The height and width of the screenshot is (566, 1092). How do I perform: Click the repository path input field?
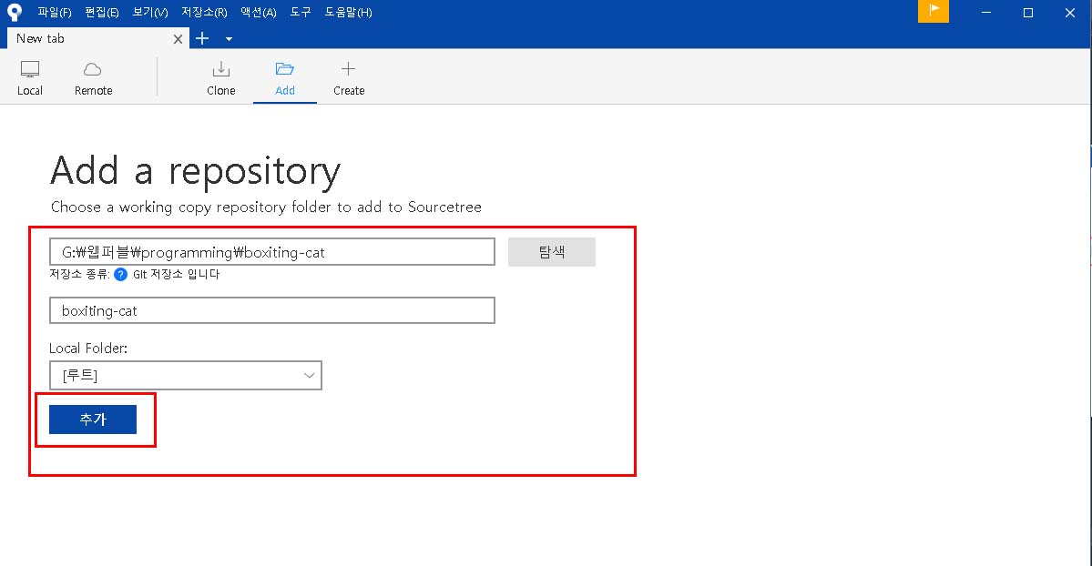(272, 252)
